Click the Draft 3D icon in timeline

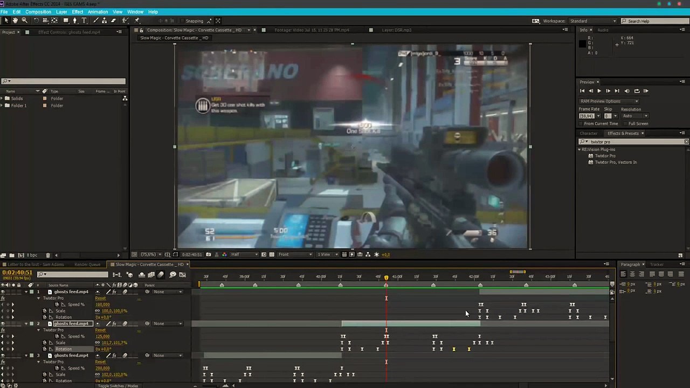pyautogui.click(x=129, y=275)
